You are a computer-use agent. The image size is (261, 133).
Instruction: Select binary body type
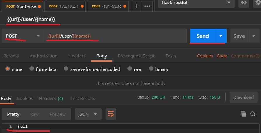(x=151, y=69)
